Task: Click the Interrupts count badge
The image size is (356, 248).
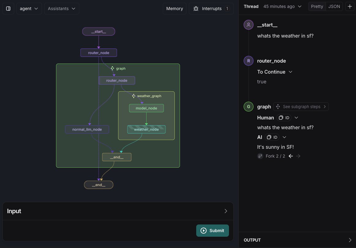Action: tap(227, 9)
